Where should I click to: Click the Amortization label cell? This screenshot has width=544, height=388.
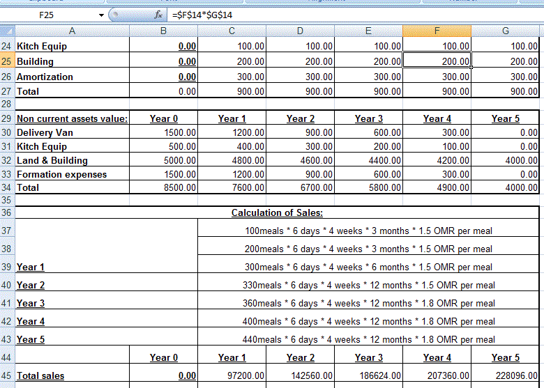click(x=72, y=77)
